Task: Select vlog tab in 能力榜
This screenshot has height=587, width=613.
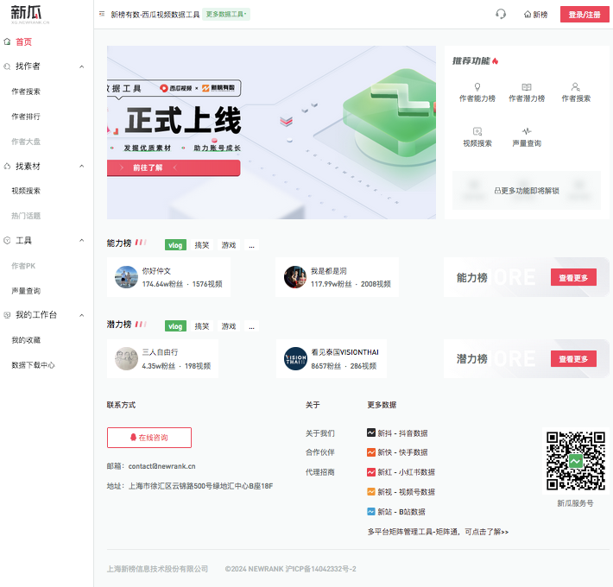Action: (175, 245)
